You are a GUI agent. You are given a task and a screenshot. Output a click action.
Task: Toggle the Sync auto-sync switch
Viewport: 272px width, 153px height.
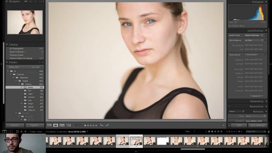229,125
